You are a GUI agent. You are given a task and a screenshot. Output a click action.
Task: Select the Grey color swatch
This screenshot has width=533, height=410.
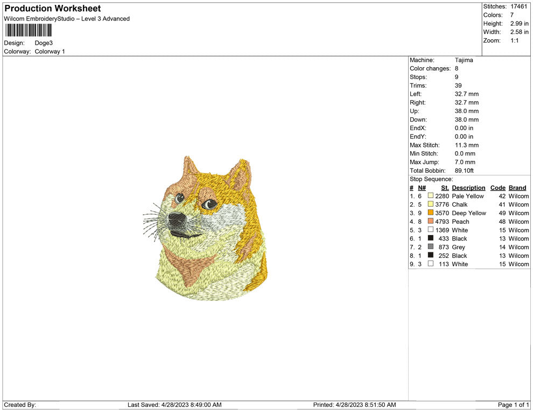point(430,246)
